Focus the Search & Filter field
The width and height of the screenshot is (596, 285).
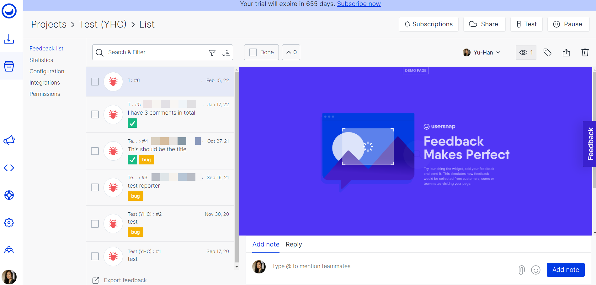click(162, 52)
